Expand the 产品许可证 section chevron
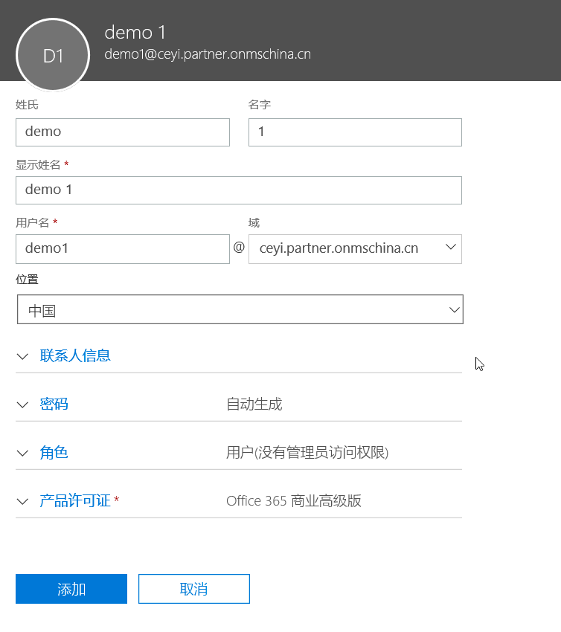Image resolution: width=561 pixels, height=632 pixels. pos(22,501)
